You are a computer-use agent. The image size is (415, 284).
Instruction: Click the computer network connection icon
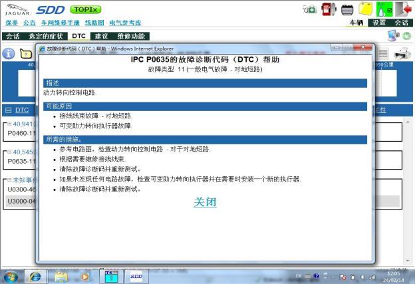tap(393, 36)
